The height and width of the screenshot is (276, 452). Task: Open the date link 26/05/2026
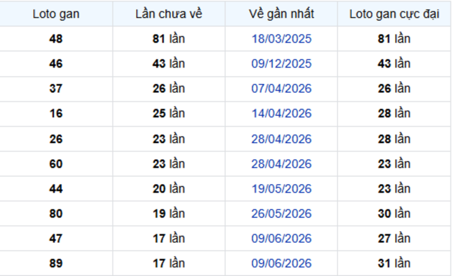(x=281, y=213)
